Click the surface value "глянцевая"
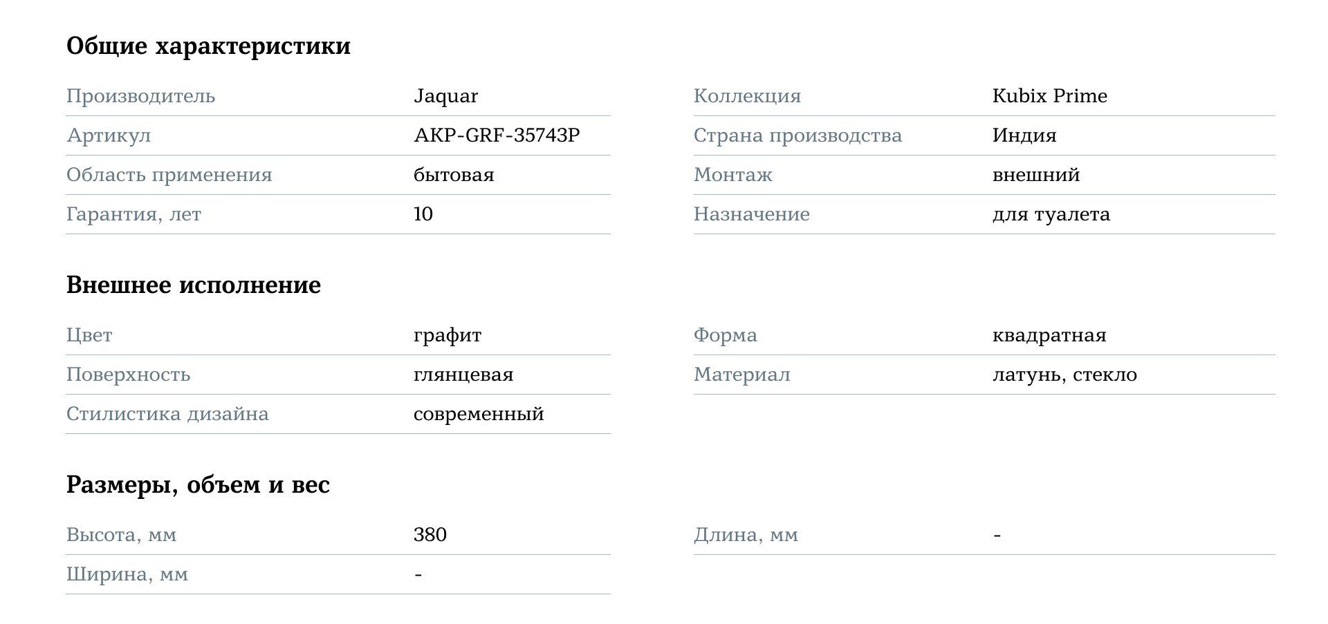 point(463,375)
